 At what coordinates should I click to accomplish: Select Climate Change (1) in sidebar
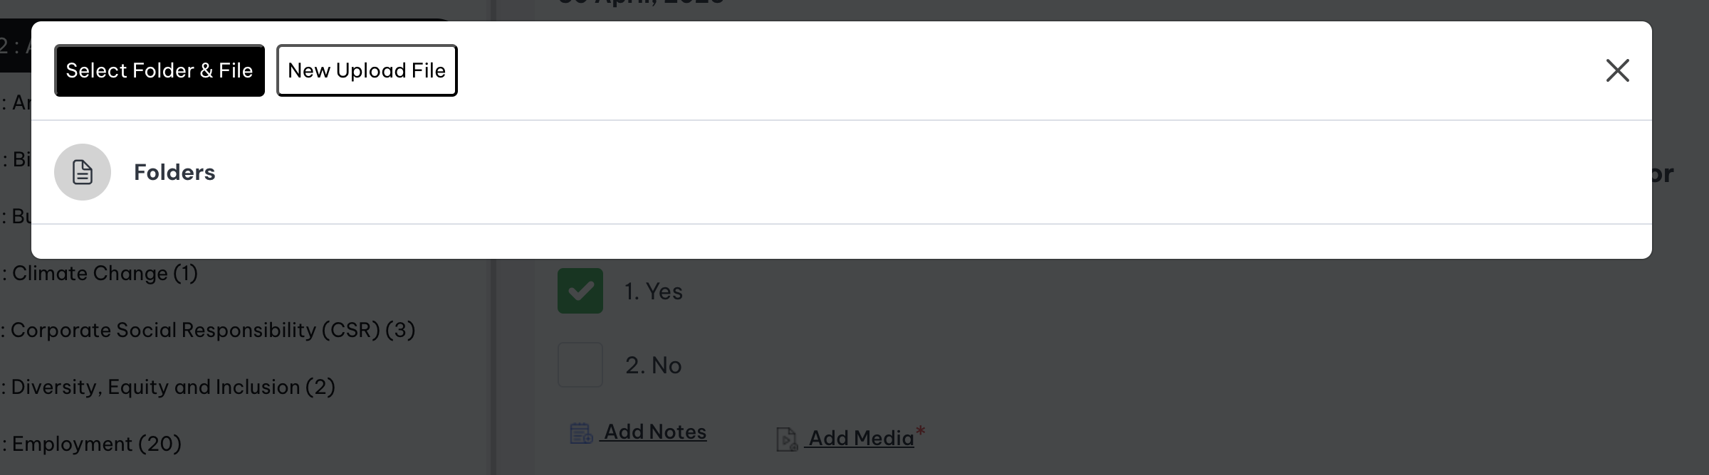pos(104,273)
